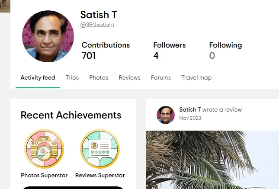Click Satish T name in review post
Image resolution: width=279 pixels, height=189 pixels.
pyautogui.click(x=190, y=110)
